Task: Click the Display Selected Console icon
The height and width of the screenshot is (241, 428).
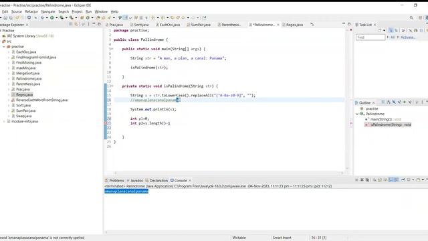Action: pos(409,180)
